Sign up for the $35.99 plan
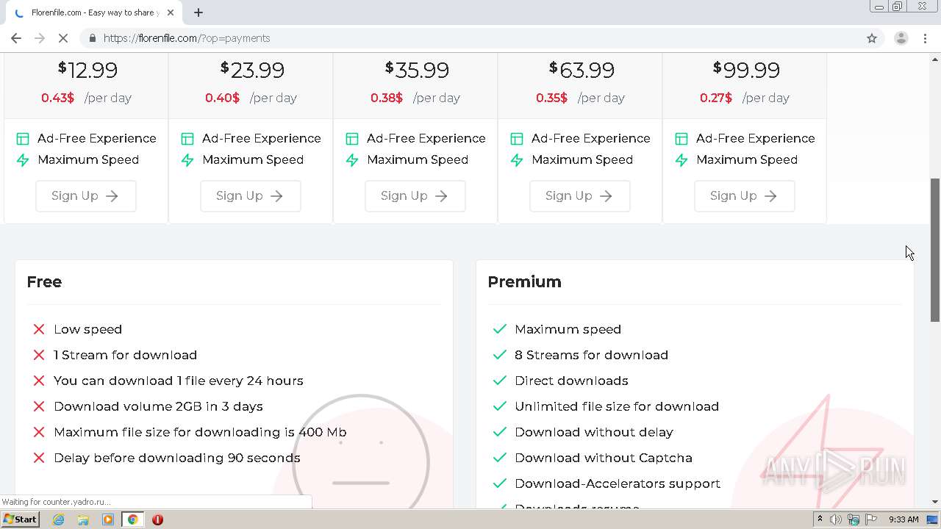 [415, 196]
